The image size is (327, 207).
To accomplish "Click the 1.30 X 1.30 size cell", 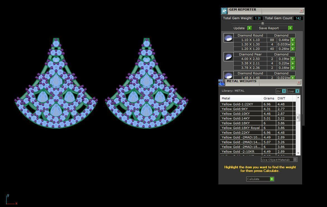I will (x=250, y=44).
